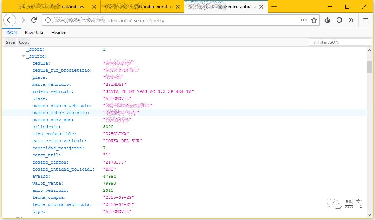
Task: Click the "2015-09-29" date value
Action: [119, 197]
